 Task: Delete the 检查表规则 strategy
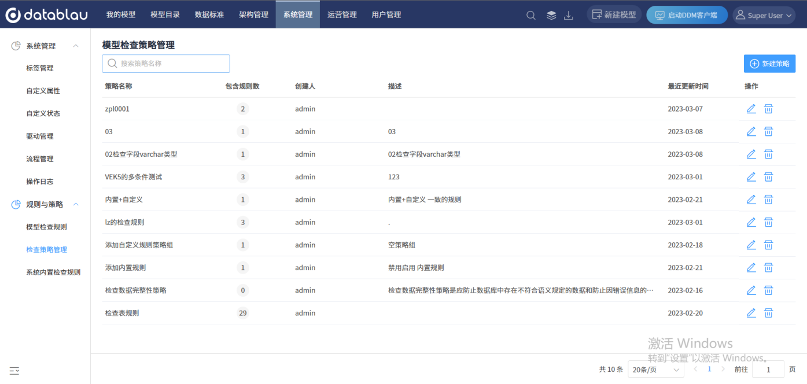[768, 313]
